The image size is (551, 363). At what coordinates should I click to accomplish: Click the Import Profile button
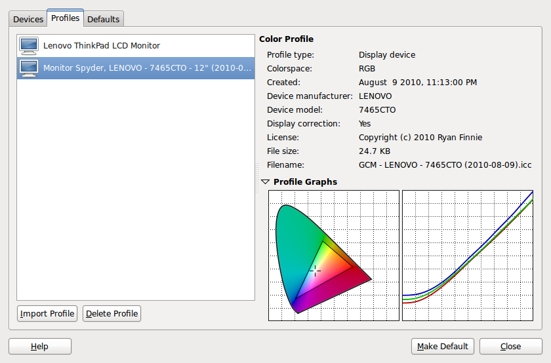pos(47,313)
